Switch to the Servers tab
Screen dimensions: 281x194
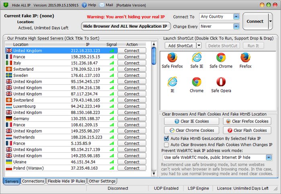pyautogui.click(x=12, y=181)
